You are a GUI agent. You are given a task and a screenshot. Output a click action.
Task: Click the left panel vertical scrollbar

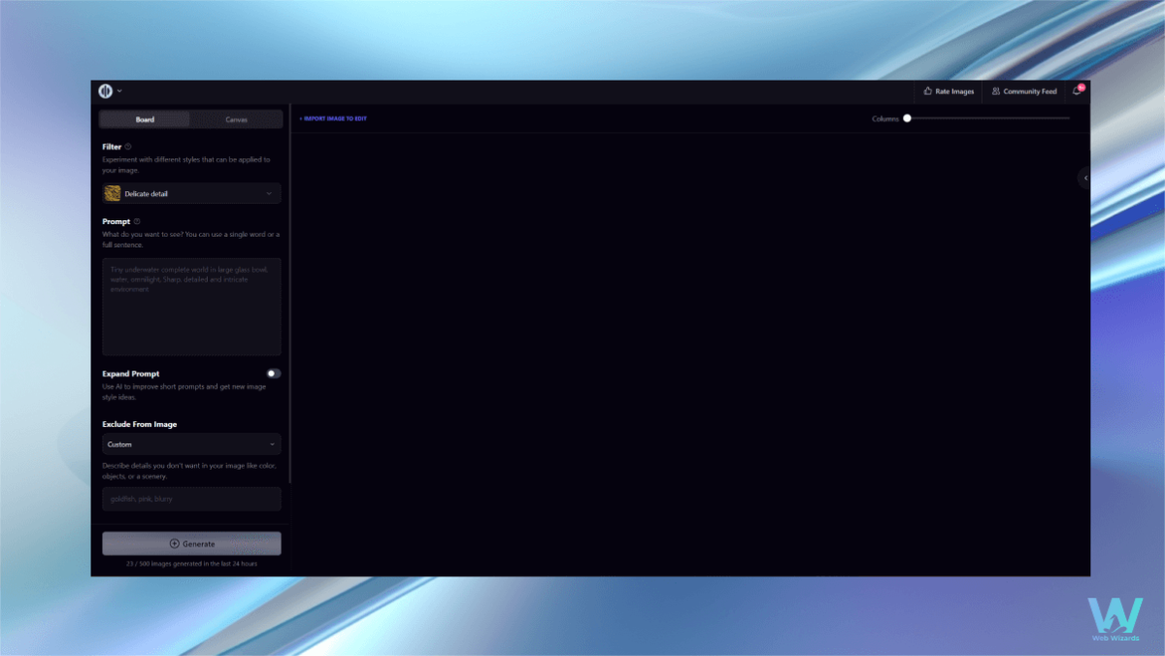(289, 294)
